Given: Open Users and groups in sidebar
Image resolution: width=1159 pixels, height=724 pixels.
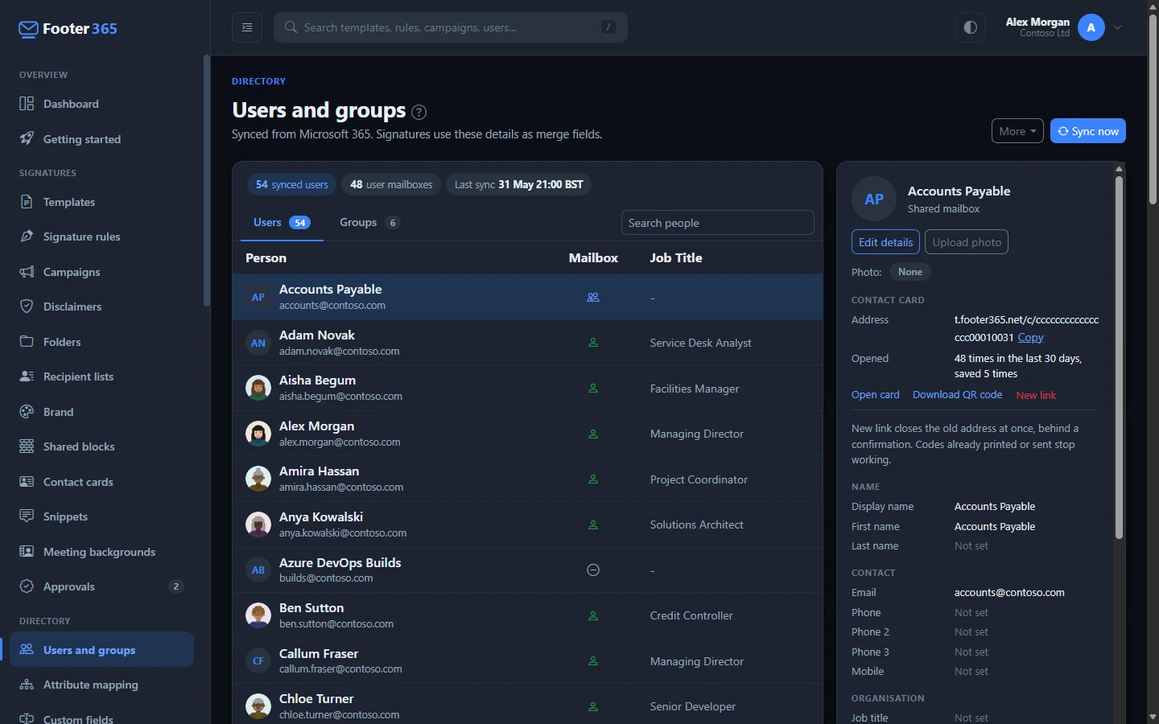Looking at the screenshot, I should (x=102, y=650).
